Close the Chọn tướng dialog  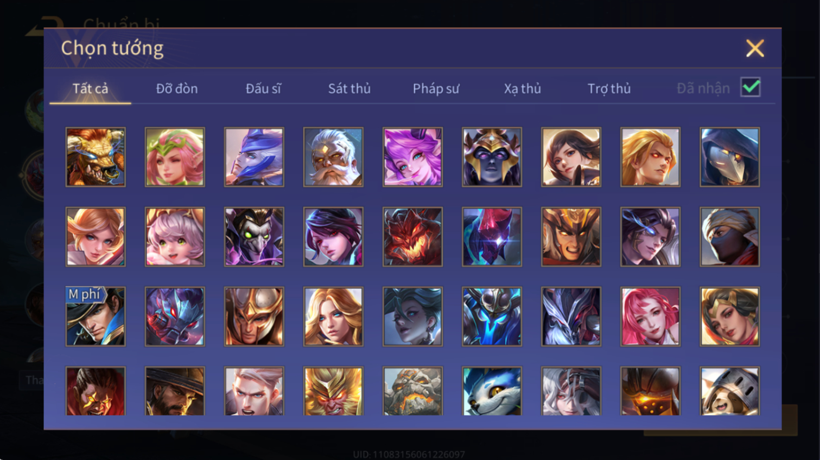pos(755,49)
